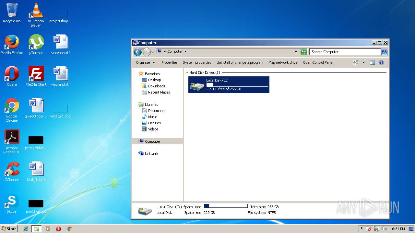Open Opera from the taskbar
415x233 pixels.
pyautogui.click(x=58, y=229)
